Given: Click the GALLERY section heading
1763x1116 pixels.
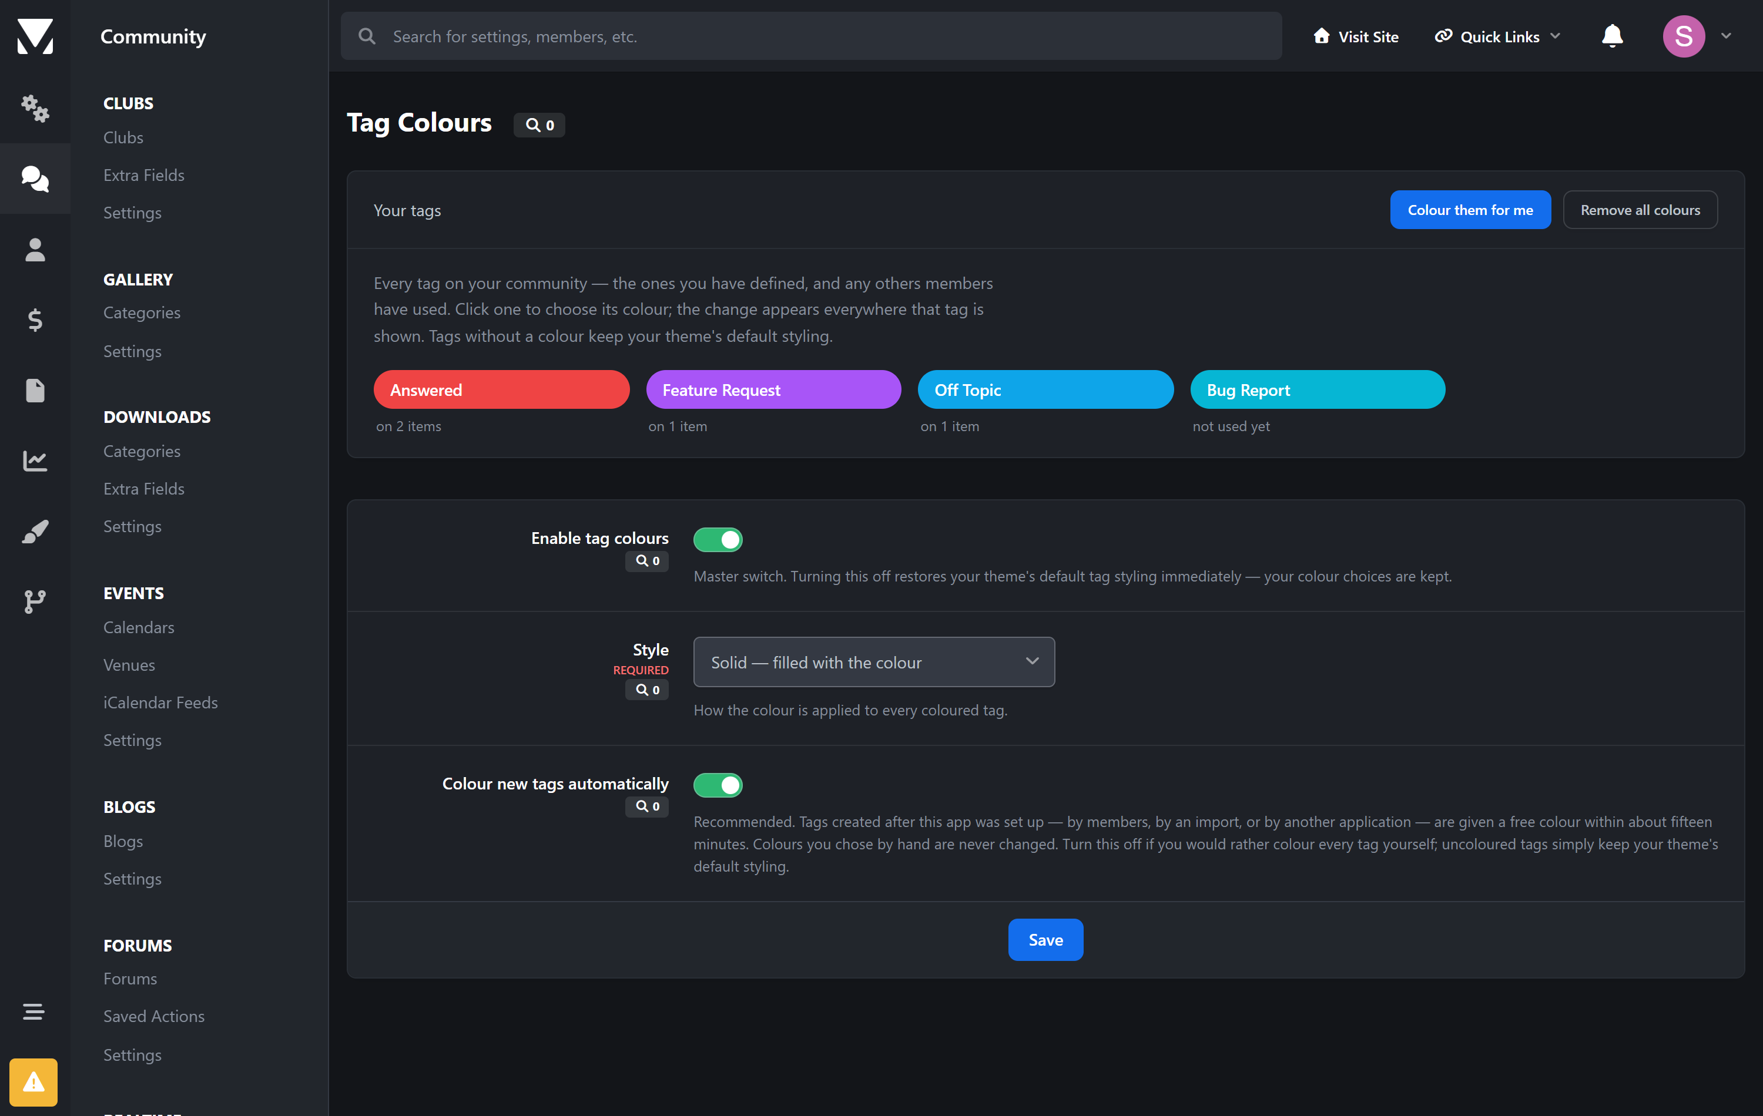Looking at the screenshot, I should [138, 280].
